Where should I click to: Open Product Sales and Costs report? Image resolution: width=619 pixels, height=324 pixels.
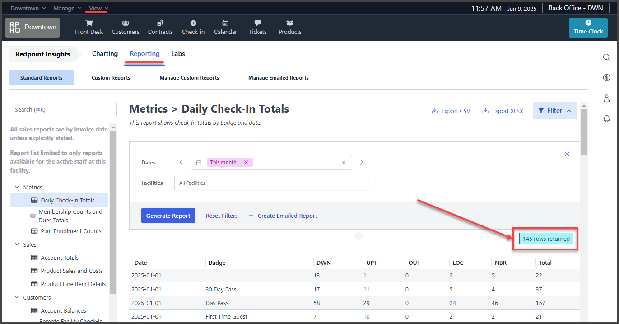(x=67, y=271)
